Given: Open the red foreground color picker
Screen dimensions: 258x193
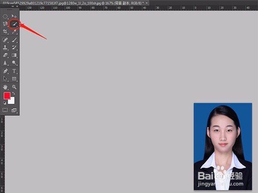Looking at the screenshot, I should point(7,96).
